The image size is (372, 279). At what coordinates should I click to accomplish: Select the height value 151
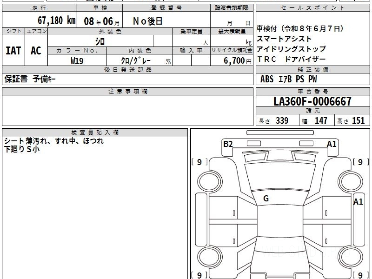tap(358, 121)
